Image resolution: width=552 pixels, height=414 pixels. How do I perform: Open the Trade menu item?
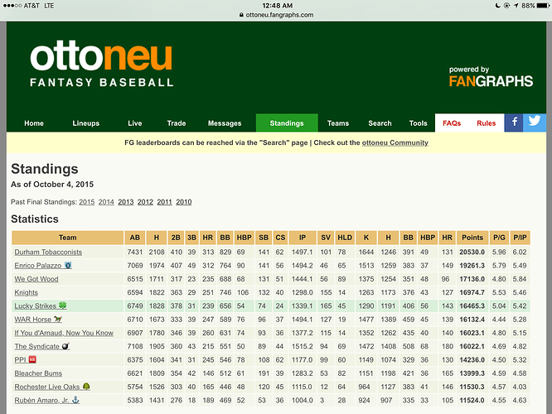click(x=177, y=123)
